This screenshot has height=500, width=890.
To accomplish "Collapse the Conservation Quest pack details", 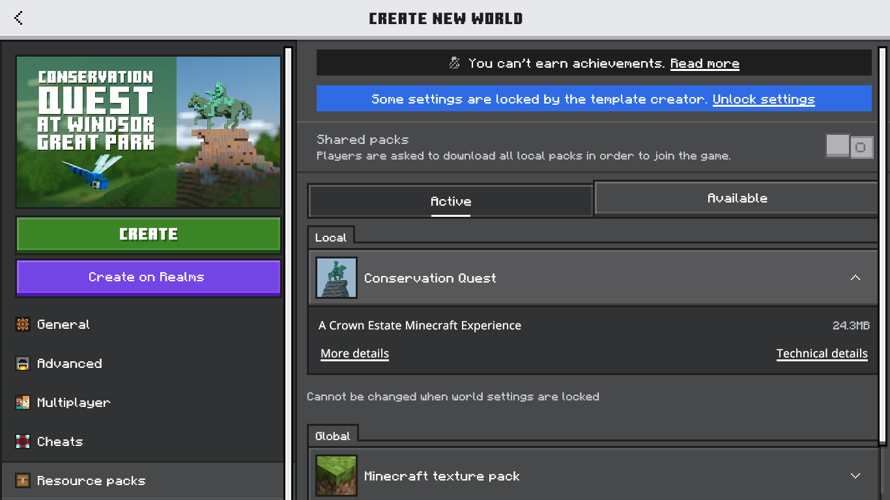I will point(855,278).
